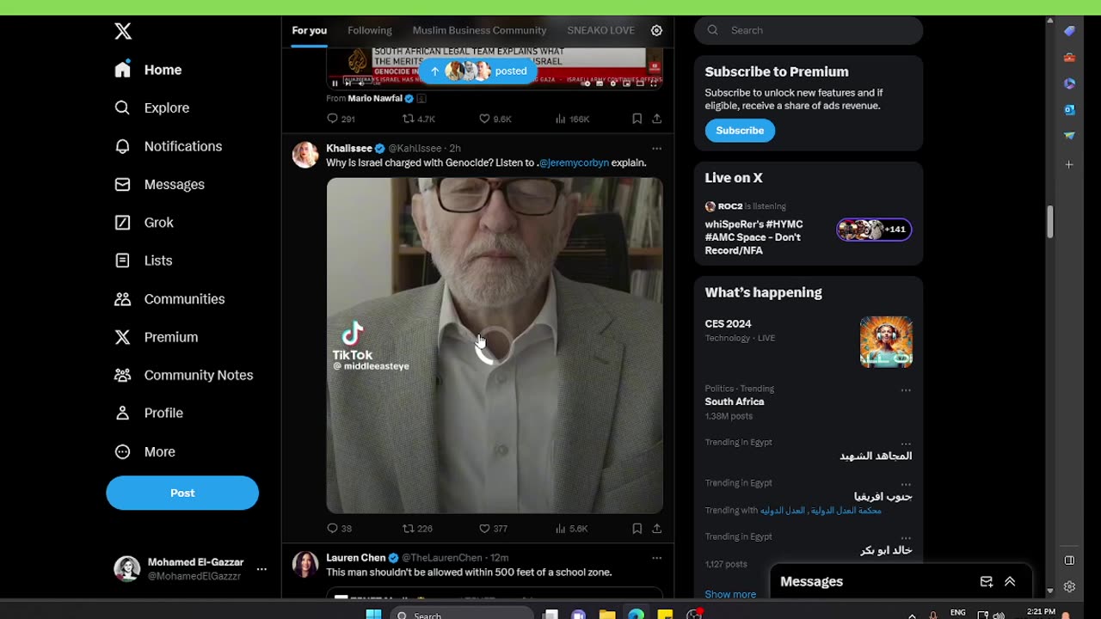Open File Explorer from taskbar
The image size is (1101, 619).
click(607, 615)
